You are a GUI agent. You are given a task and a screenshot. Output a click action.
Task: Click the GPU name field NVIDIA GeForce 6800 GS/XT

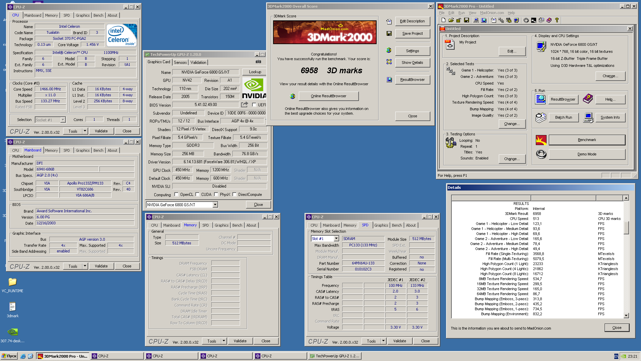[x=205, y=72]
